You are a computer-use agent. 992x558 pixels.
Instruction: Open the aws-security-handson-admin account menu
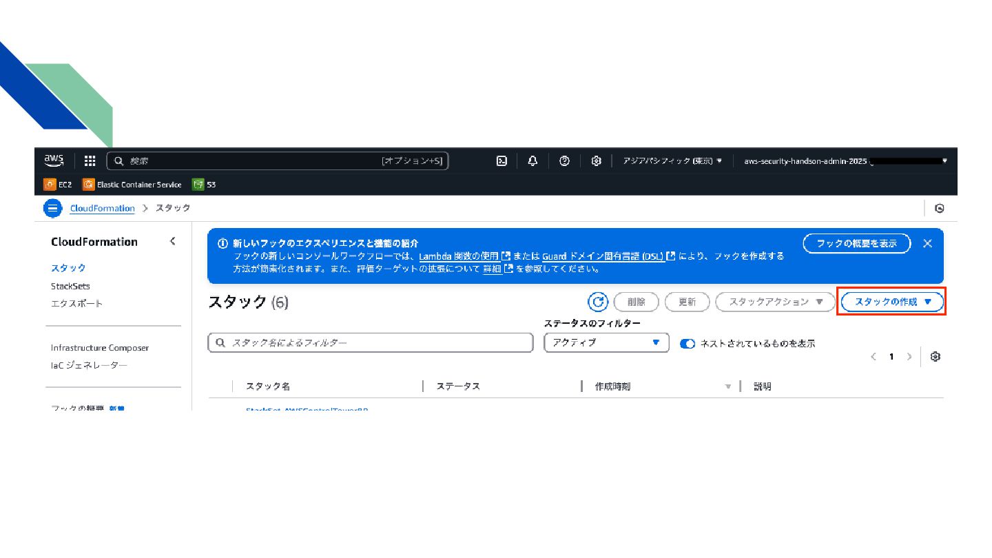845,161
